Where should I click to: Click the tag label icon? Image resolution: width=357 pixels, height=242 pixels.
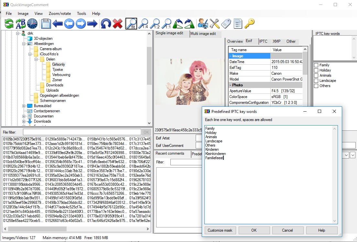coord(226,24)
